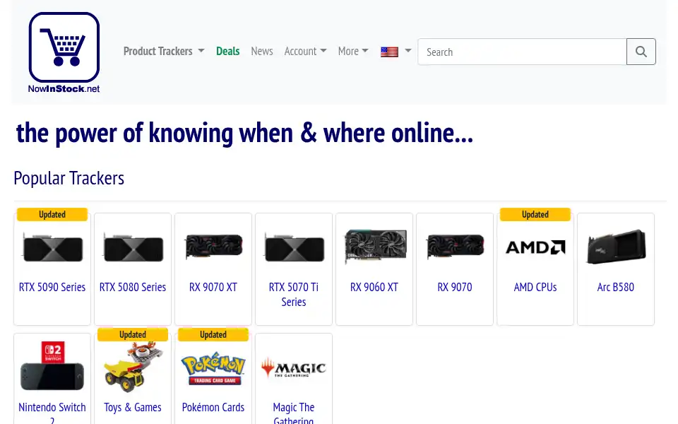This screenshot has width=678, height=424.
Task: Click Updated badge on RTX 5090 Series
Action: tap(52, 215)
